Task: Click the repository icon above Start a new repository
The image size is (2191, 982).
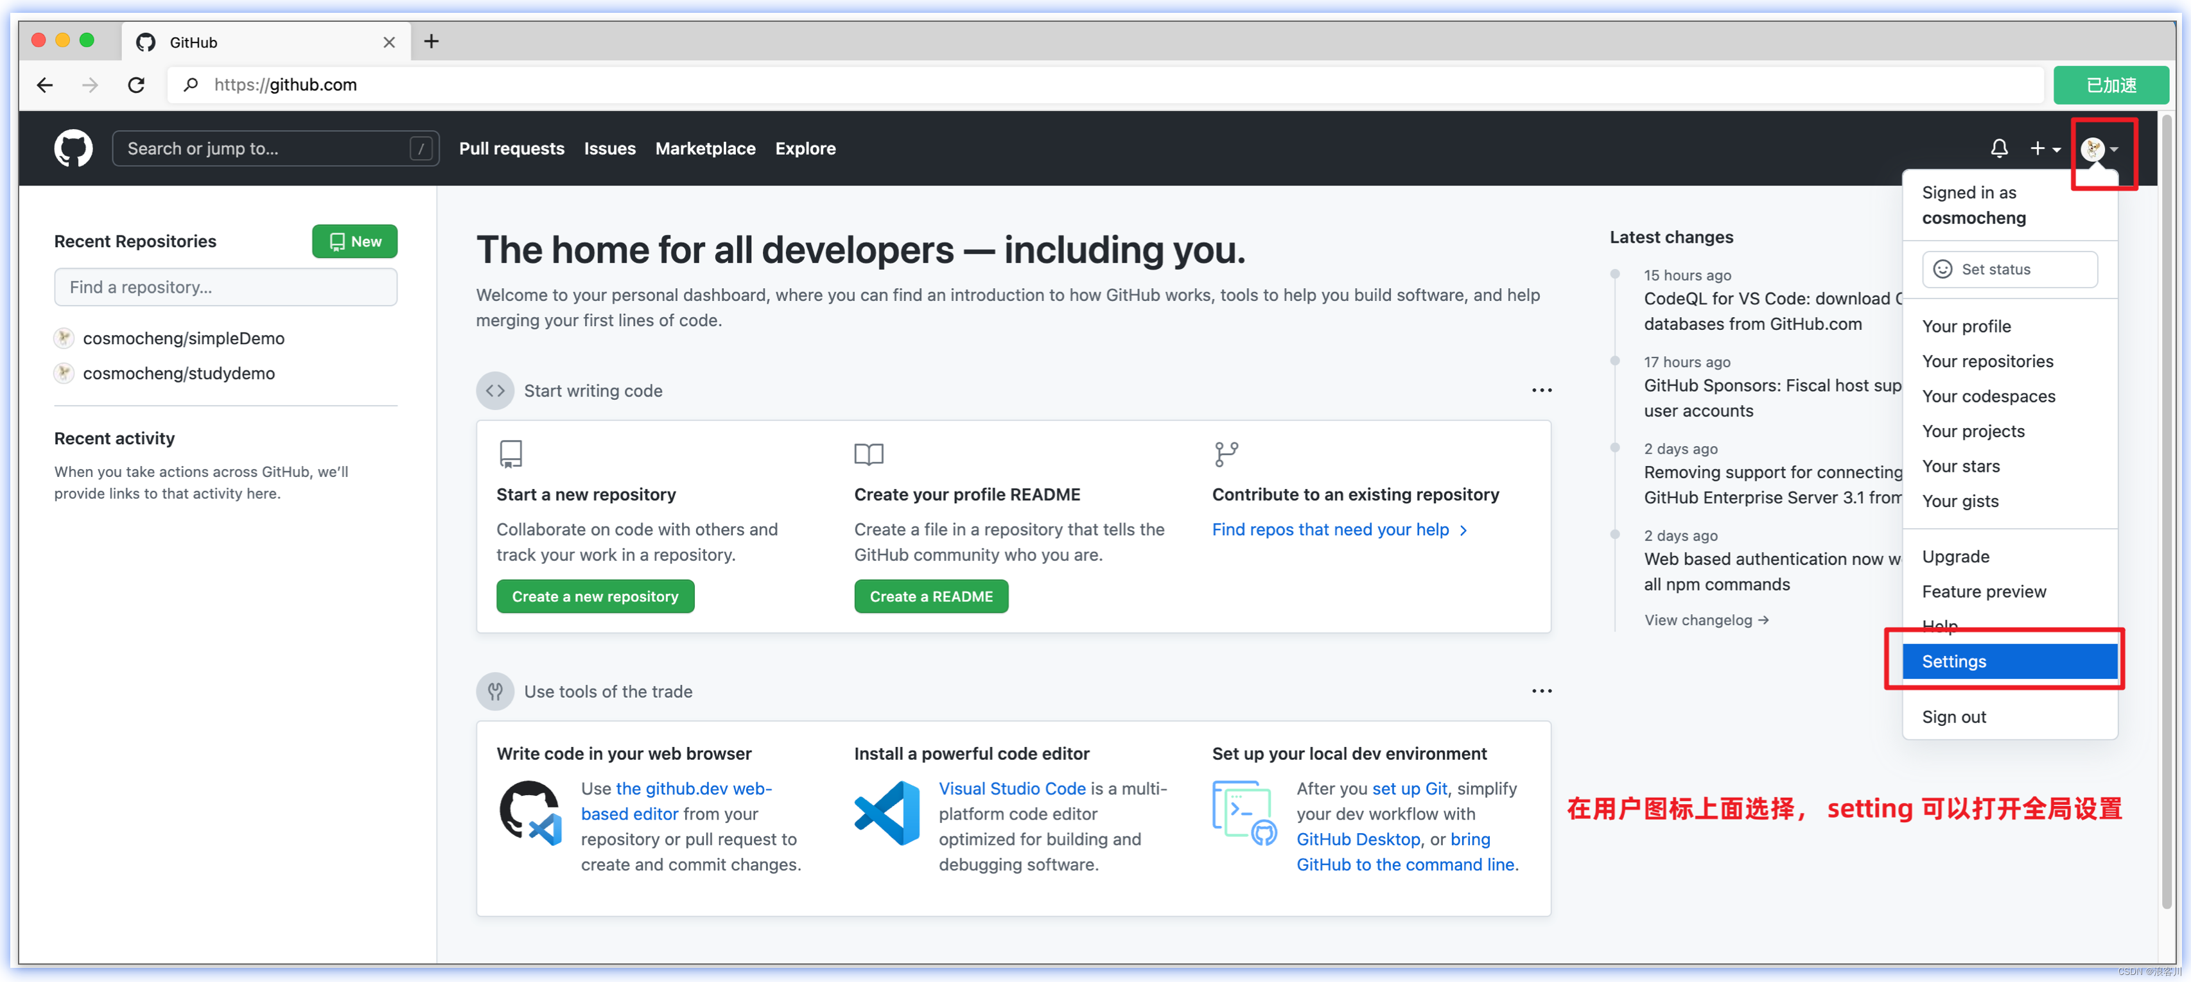Action: [x=511, y=454]
